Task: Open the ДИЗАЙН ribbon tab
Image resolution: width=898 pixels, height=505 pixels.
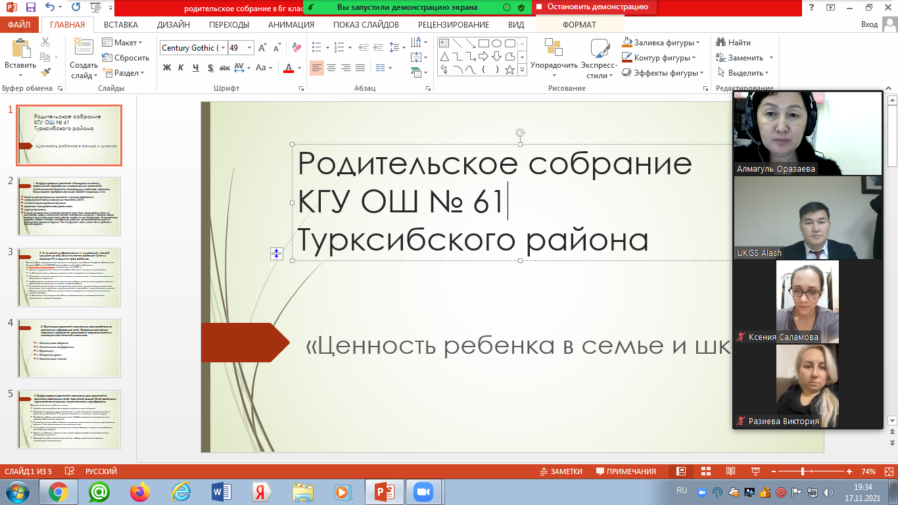Action: tap(174, 25)
